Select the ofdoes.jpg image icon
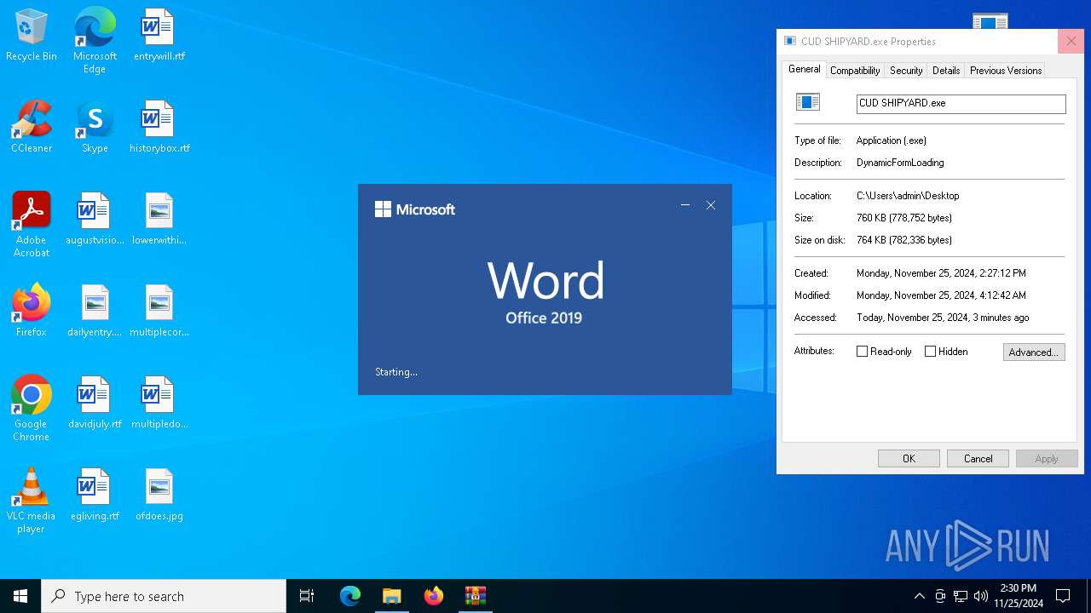This screenshot has height=613, width=1091. click(x=159, y=496)
